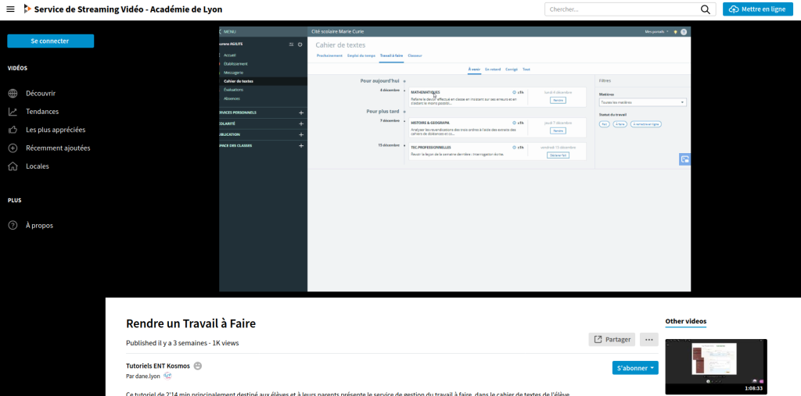
Task: Click the thumbs-up icon for Les plus appréciées
Action: coord(13,130)
